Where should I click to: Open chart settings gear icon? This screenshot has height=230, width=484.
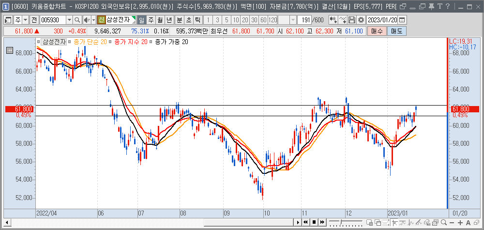361,20
